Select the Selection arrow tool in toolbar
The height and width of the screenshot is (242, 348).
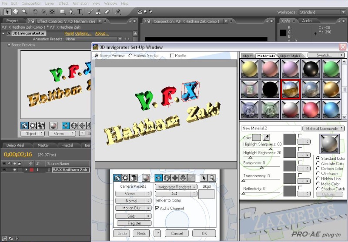7,12
